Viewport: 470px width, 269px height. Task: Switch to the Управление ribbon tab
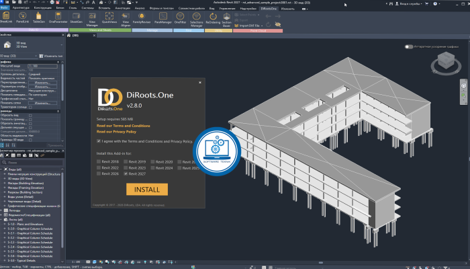click(227, 8)
